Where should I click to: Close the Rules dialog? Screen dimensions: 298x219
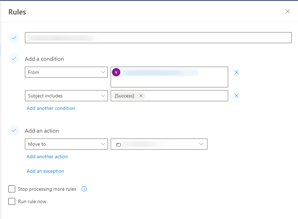[x=288, y=11]
